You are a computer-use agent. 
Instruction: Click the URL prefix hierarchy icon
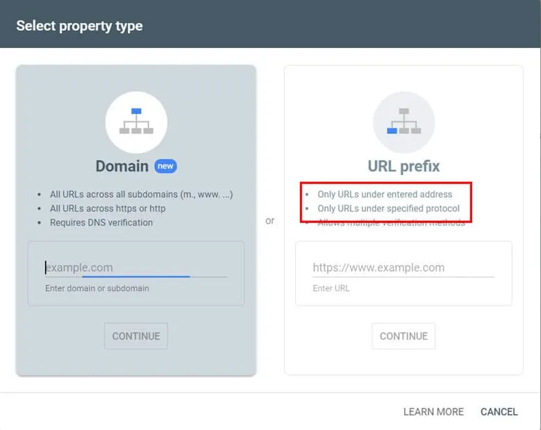pos(403,122)
